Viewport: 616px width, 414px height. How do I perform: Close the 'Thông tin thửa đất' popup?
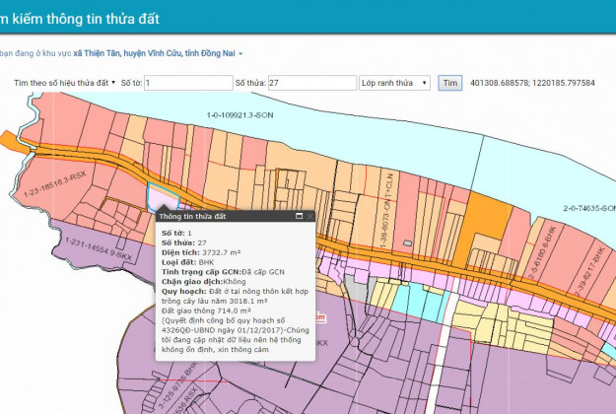point(309,216)
